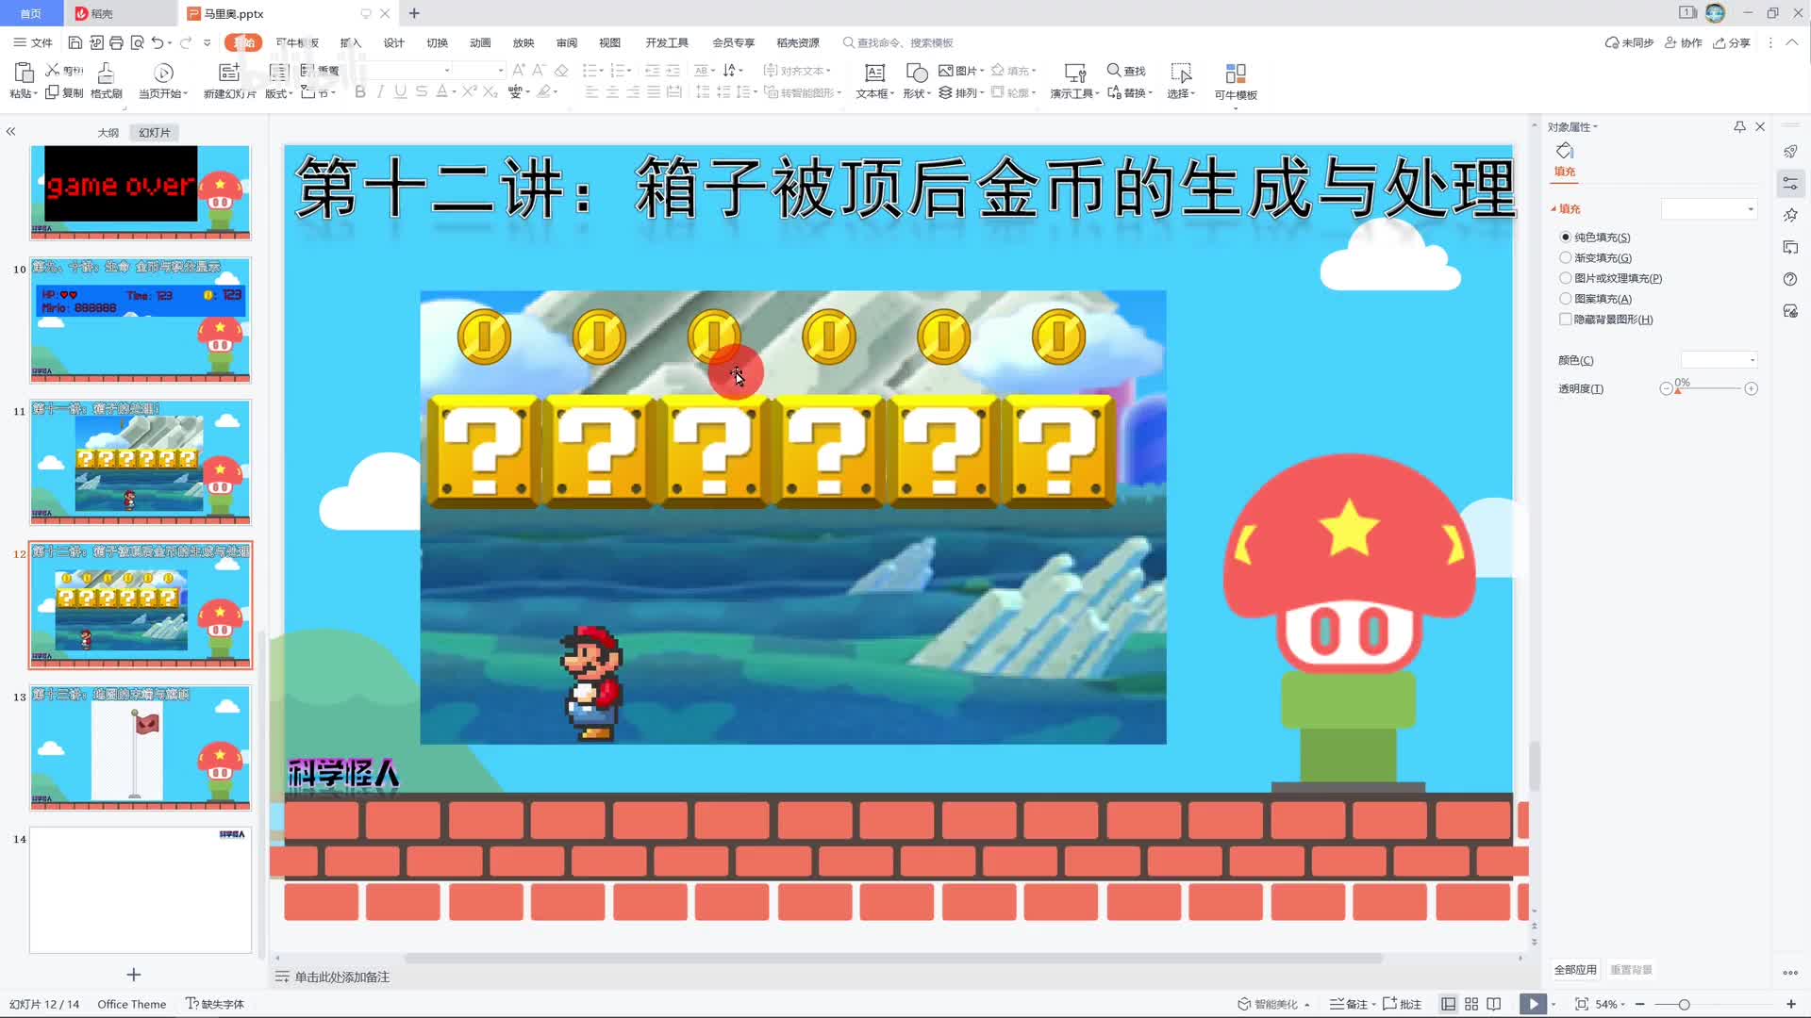Select Solid Fill (纯色填充) radio button
Image resolution: width=1811 pixels, height=1018 pixels.
[1566, 238]
